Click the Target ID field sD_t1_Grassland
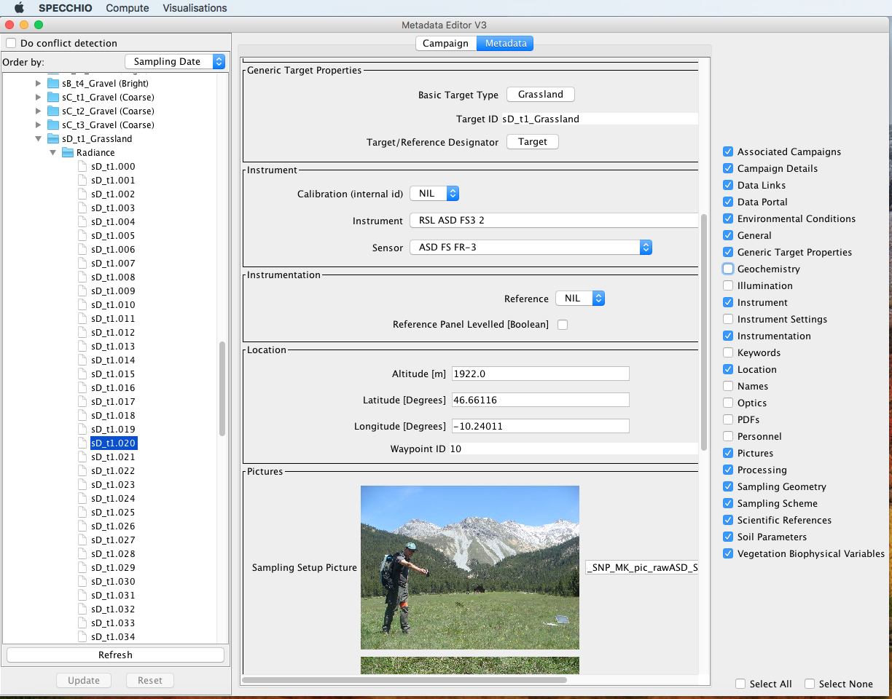Screen dimensions: 892x699 tap(600, 119)
